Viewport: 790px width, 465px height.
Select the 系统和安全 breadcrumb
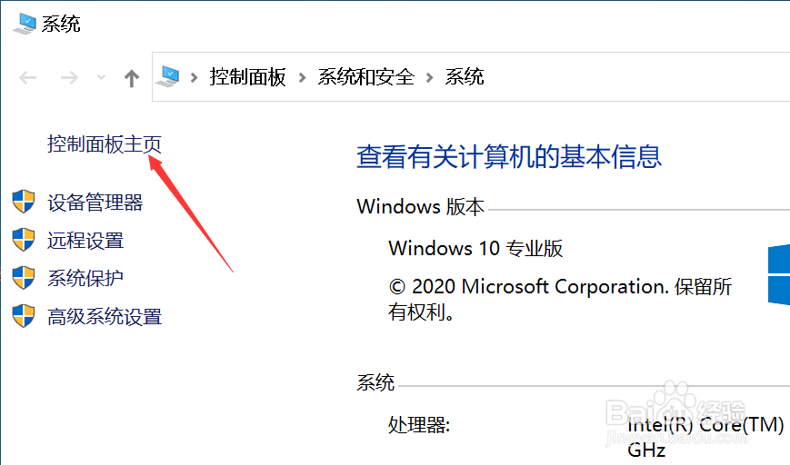[365, 77]
